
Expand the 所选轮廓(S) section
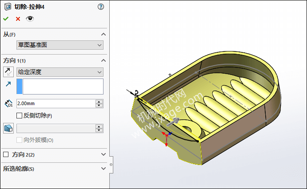click(x=104, y=169)
